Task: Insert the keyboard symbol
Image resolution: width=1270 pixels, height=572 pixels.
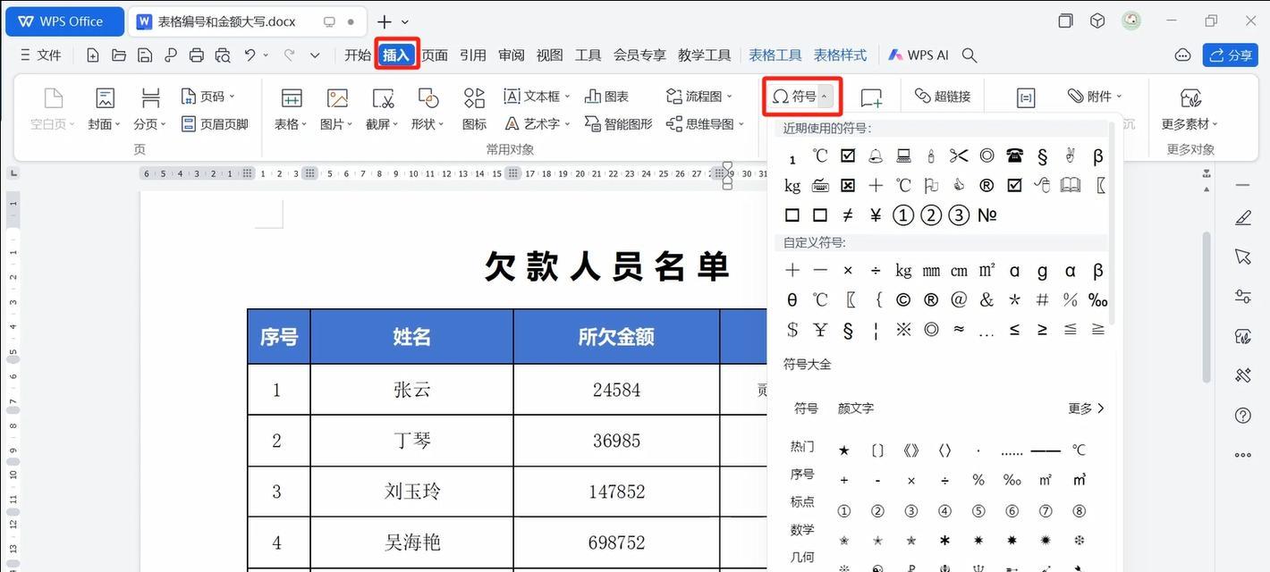Action: click(x=820, y=186)
